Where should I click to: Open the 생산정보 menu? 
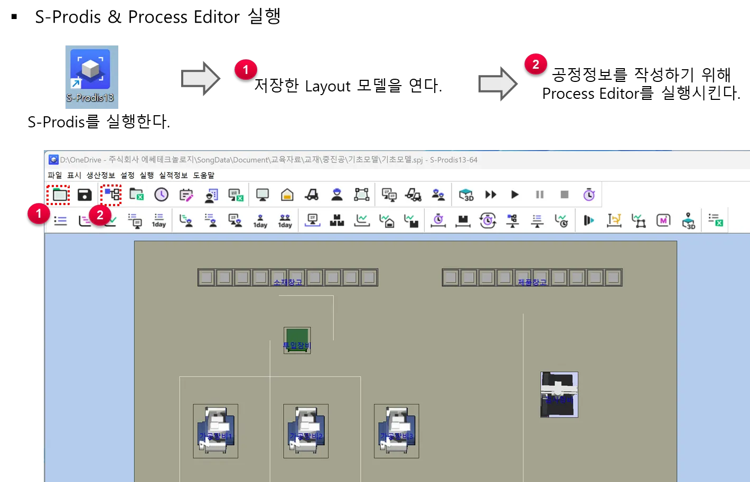point(100,175)
